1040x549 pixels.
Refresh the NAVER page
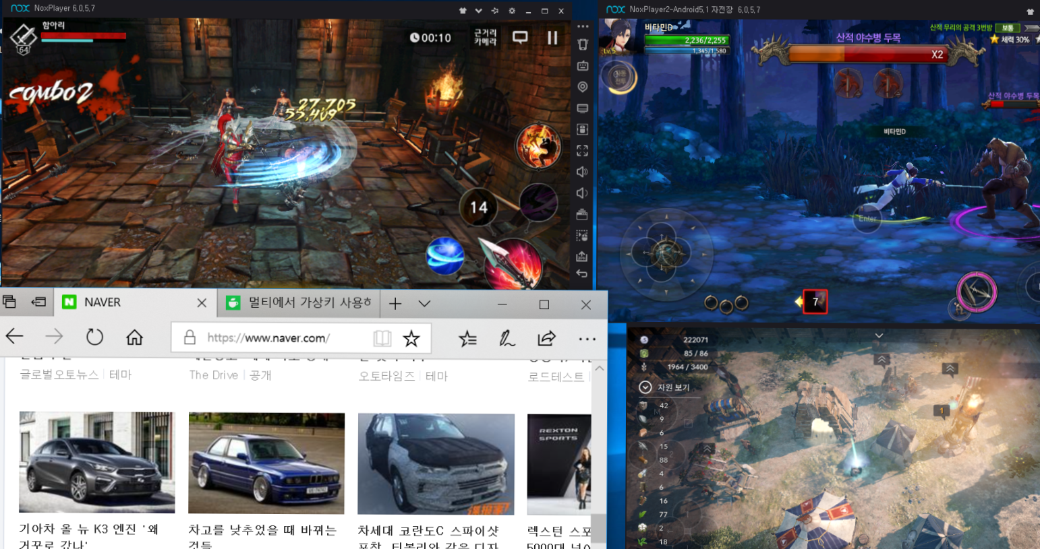[94, 337]
